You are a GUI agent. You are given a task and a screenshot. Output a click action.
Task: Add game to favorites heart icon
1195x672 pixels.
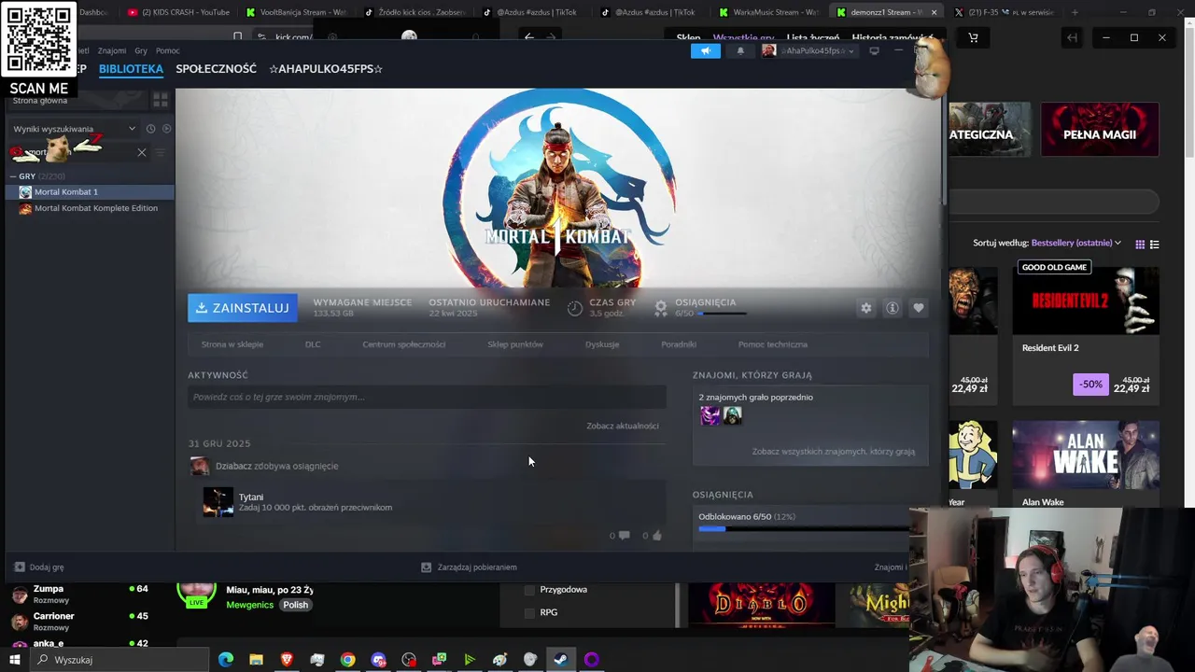tap(919, 308)
